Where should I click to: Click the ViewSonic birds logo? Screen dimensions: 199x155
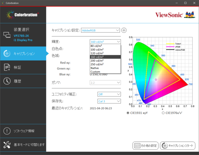point(190,15)
